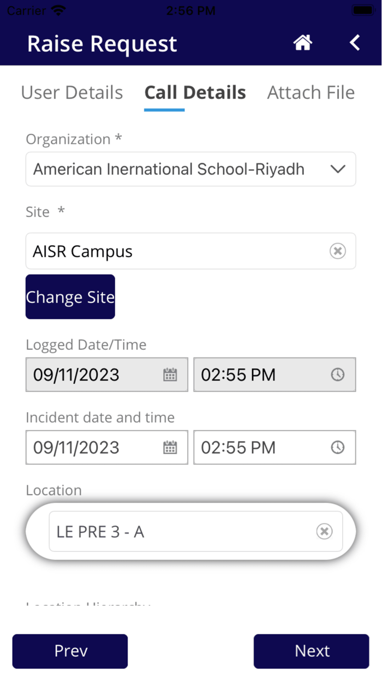Image resolution: width=382 pixels, height=679 pixels.
Task: Tap the Wi-Fi icon in the status bar
Action: click(59, 9)
